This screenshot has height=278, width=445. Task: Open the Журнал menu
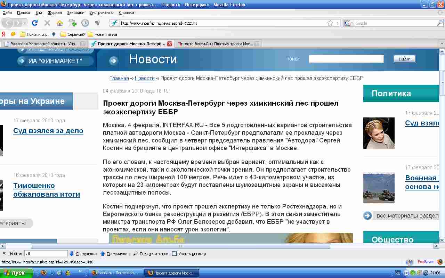click(x=55, y=13)
